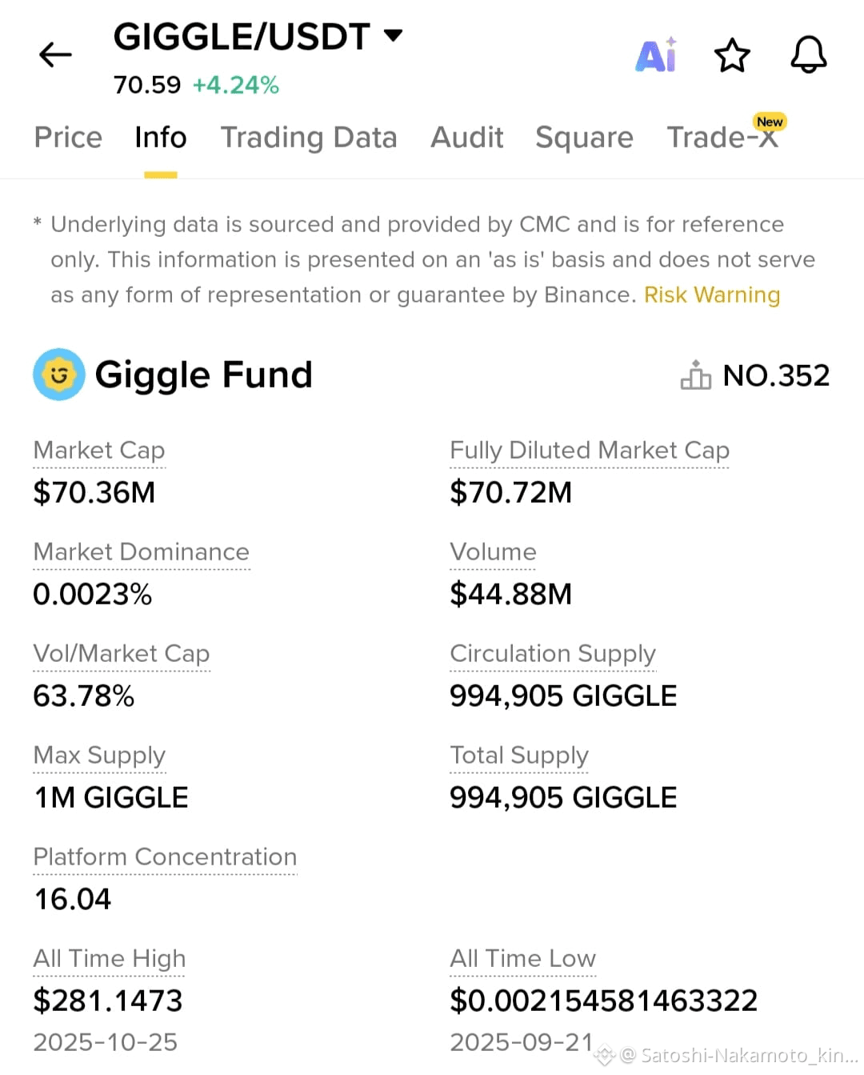864x1075 pixels.
Task: Tap Fully Diluted Market Cap label
Action: pyautogui.click(x=590, y=451)
